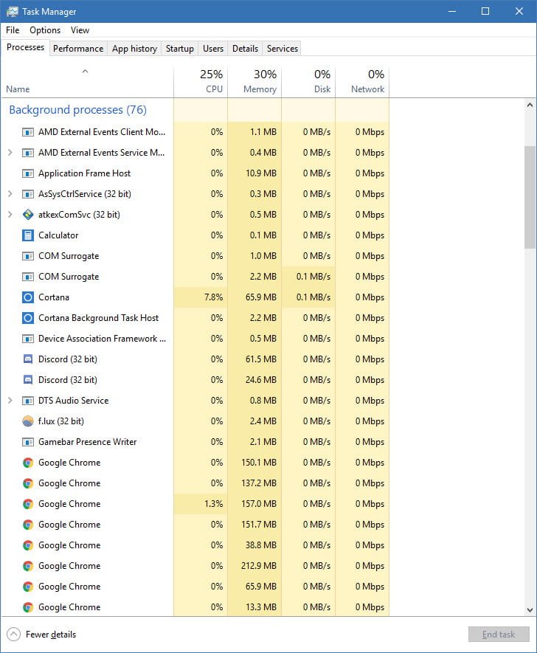Viewport: 537px width, 653px height.
Task: Click the f.lux (32 bit) icon
Action: [28, 421]
